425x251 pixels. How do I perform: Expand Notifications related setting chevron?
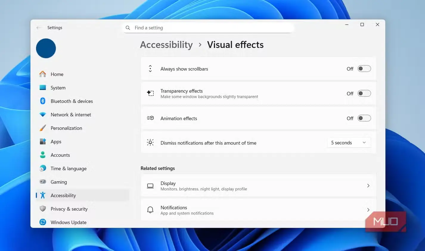point(368,210)
